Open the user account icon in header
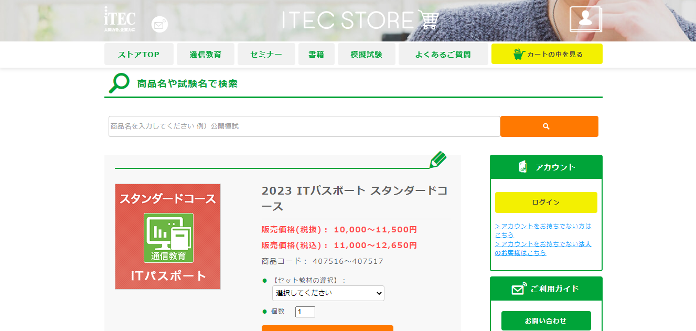The height and width of the screenshot is (331, 696). [x=585, y=19]
